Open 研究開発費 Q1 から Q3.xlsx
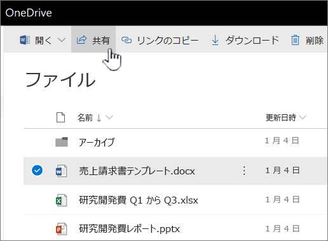Image resolution: width=328 pixels, height=241 pixels. 139,200
